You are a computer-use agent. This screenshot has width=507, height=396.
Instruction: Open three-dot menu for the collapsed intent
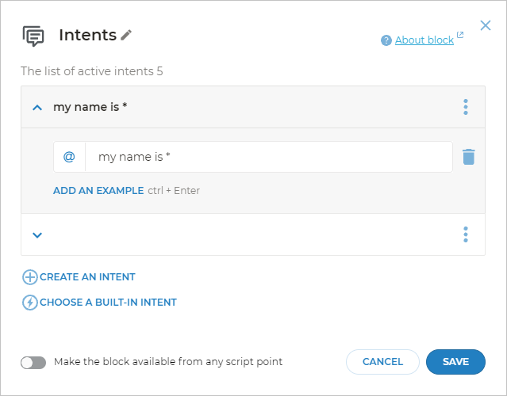466,234
